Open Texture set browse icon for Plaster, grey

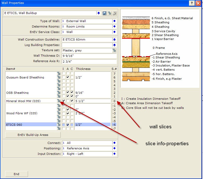point(114,50)
